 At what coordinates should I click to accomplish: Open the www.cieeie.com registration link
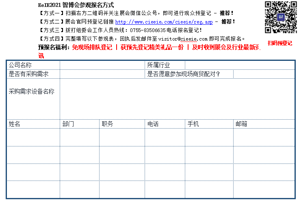(164, 22)
